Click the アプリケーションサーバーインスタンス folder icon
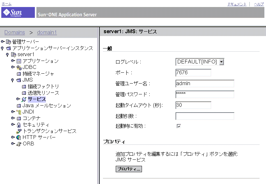Image resolution: width=266 pixels, height=184 pixels. tap(9, 48)
